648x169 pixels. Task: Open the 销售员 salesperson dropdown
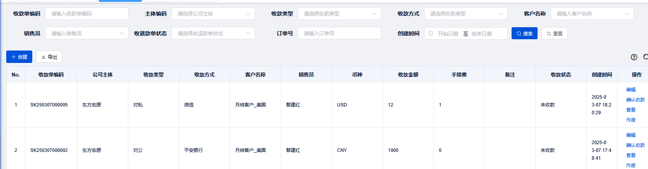click(86, 33)
